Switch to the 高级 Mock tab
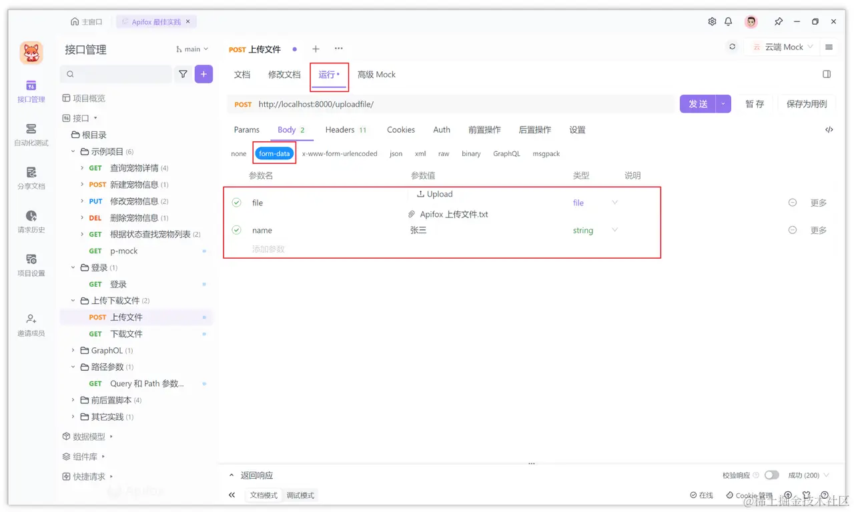 coord(376,74)
